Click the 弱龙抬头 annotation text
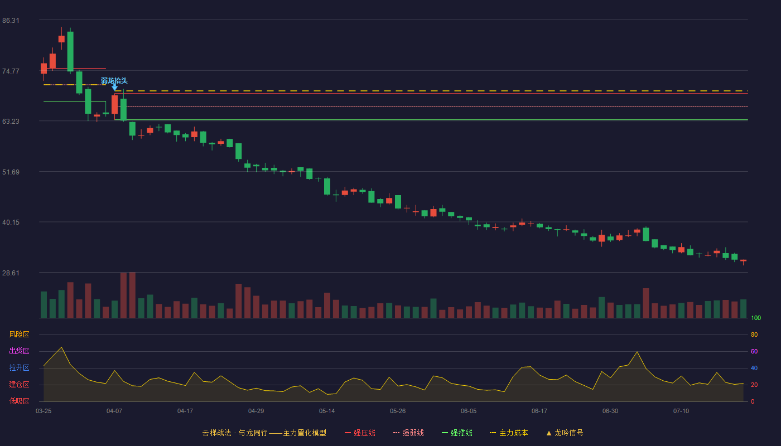 click(114, 81)
